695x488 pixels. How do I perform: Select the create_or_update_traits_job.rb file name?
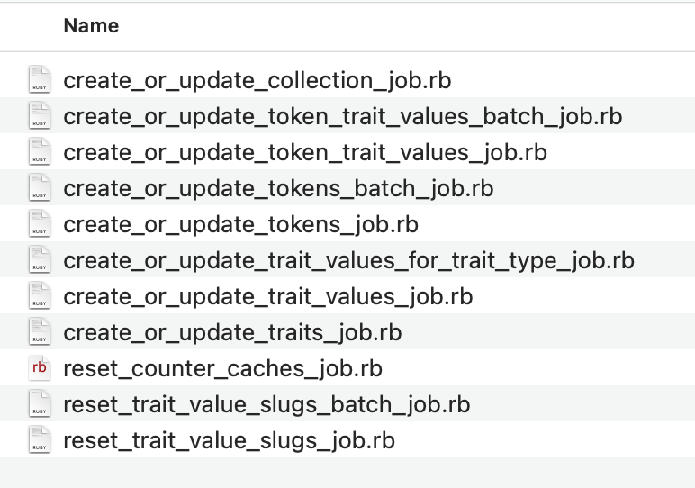(232, 332)
